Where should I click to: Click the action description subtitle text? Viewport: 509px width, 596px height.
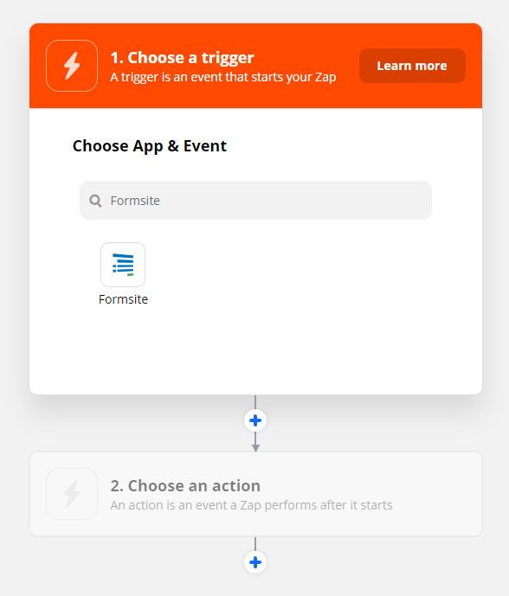[x=251, y=505]
